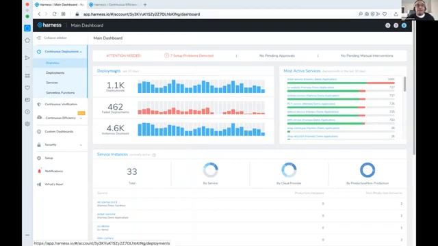
Task: Click the Collapse sidebar icon
Action: tap(39, 38)
